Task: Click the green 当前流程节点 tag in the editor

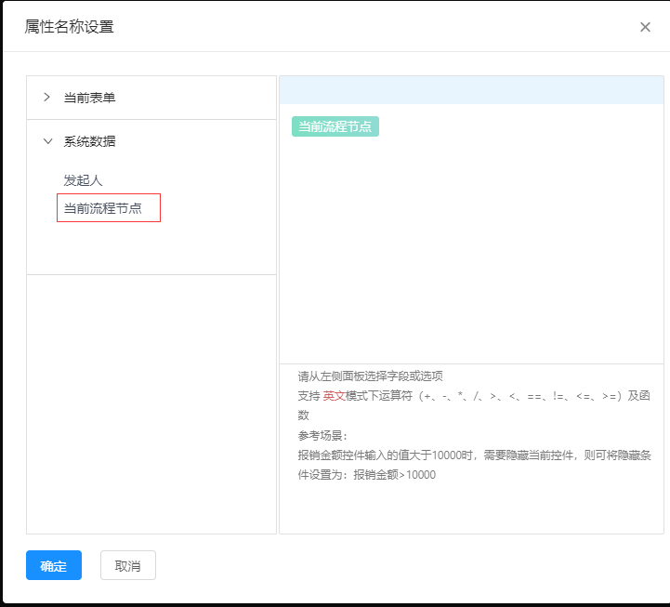Action: [335, 126]
